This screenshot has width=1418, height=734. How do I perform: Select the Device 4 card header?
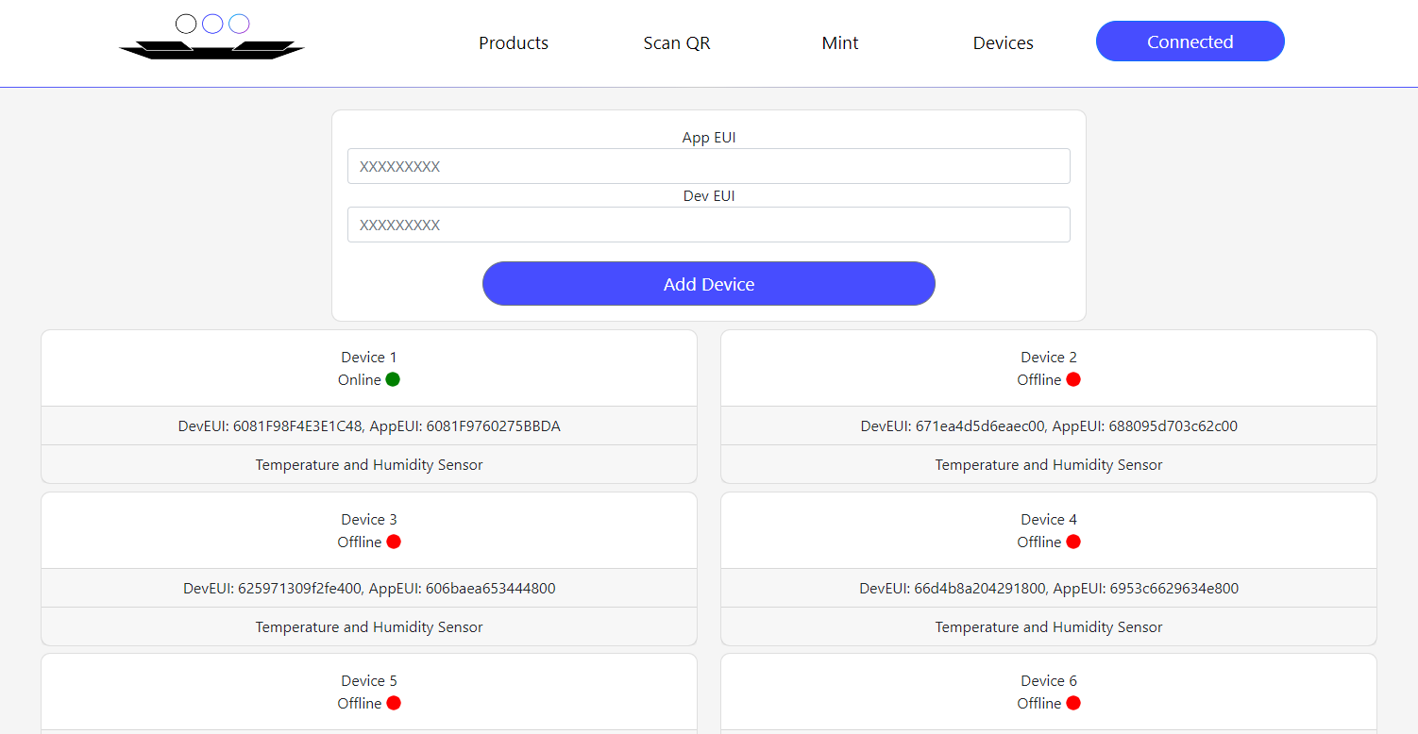(1049, 530)
